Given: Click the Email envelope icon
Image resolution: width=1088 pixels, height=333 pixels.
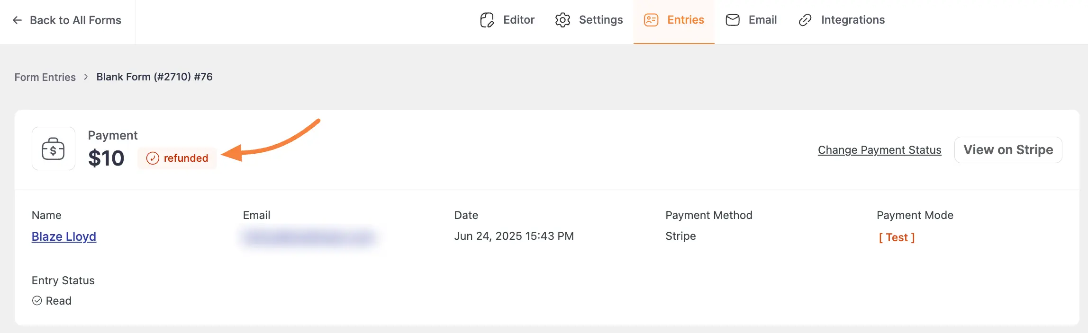Looking at the screenshot, I should pyautogui.click(x=732, y=20).
